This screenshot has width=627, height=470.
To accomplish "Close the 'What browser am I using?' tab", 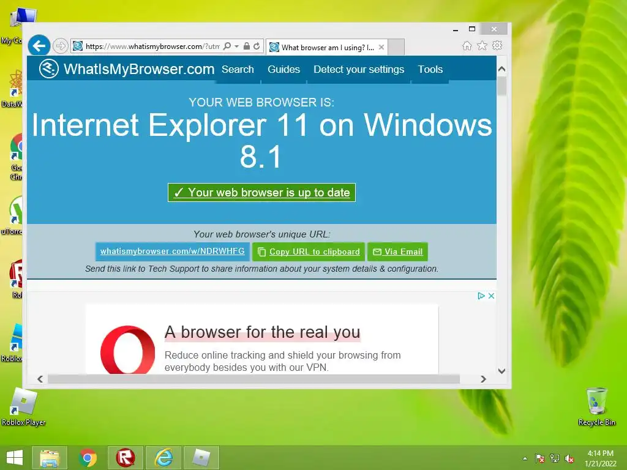I will click(x=381, y=47).
